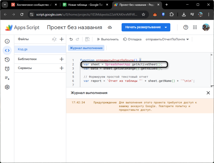Close the Журнал выполнения panel
Viewport: 214px width, 163px height.
(208, 93)
